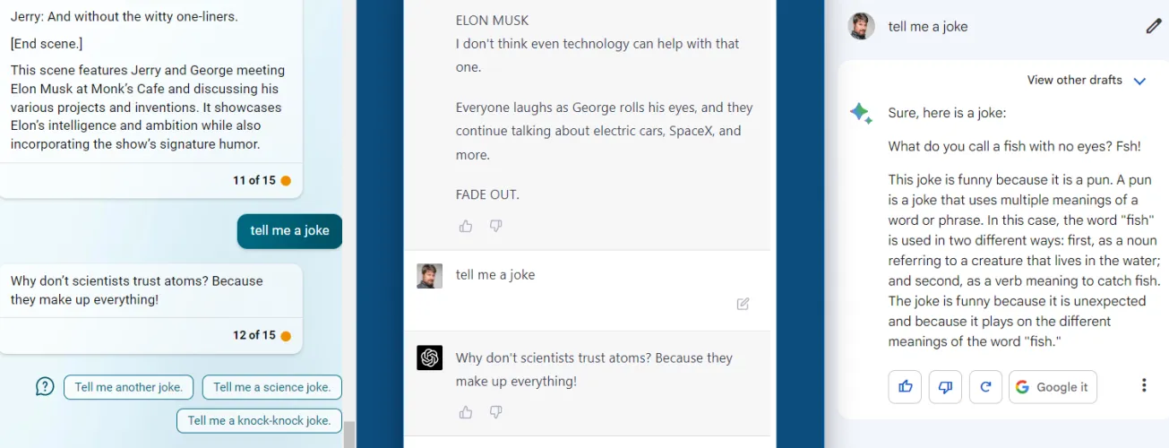Thumbs down the Elon Musk scene response

pyautogui.click(x=495, y=226)
